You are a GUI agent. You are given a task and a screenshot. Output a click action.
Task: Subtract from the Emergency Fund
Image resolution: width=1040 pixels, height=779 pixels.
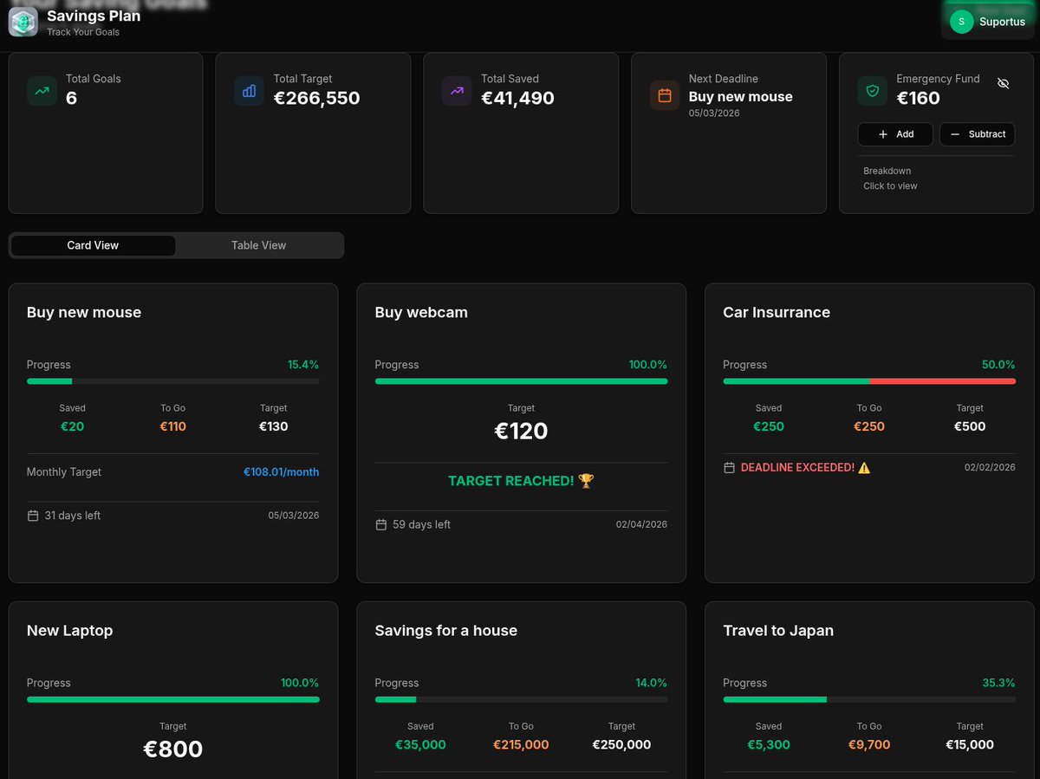(x=977, y=134)
